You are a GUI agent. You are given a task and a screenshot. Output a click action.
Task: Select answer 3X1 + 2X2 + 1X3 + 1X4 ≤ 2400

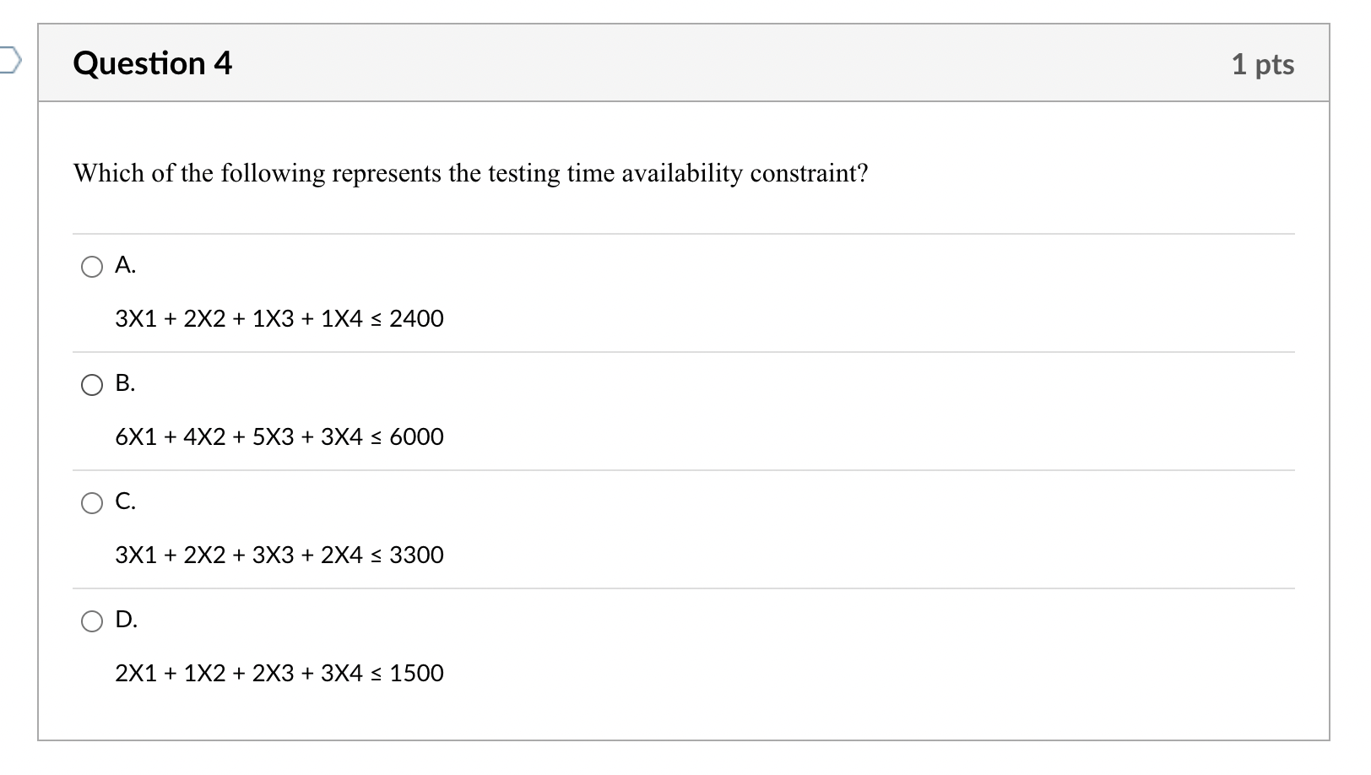279,319
